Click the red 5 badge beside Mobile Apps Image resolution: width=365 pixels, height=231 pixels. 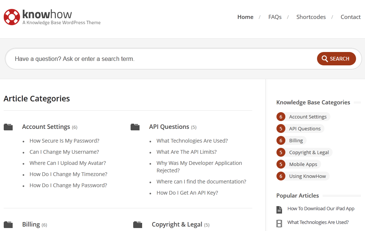(x=281, y=164)
